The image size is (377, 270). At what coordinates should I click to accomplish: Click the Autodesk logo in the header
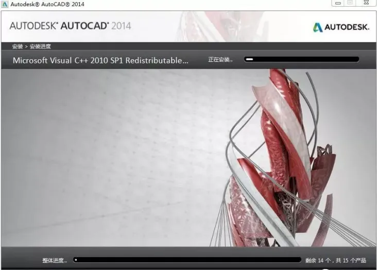341,27
